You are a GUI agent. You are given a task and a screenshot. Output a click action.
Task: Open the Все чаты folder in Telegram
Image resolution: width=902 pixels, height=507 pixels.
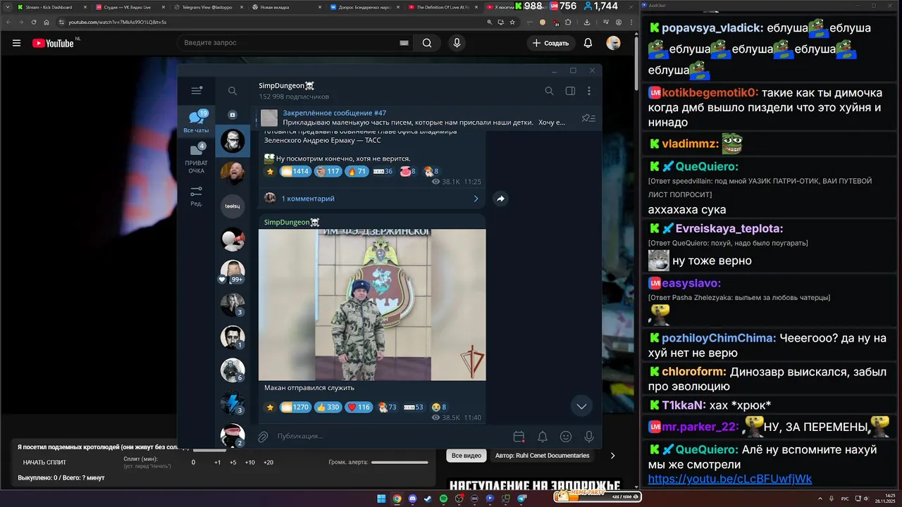pos(197,121)
